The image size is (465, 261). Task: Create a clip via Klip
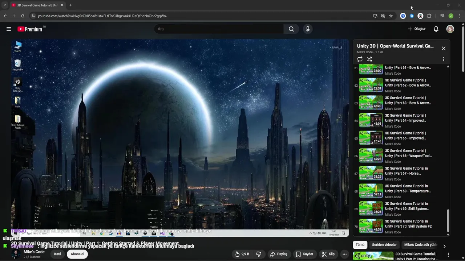[x=328, y=254]
